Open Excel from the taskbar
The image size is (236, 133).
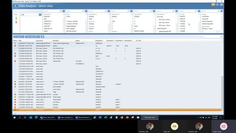(x=105, y=117)
